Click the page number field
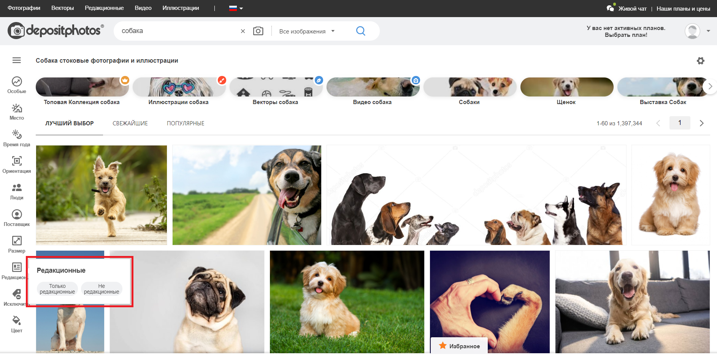The height and width of the screenshot is (357, 717). pos(680,123)
